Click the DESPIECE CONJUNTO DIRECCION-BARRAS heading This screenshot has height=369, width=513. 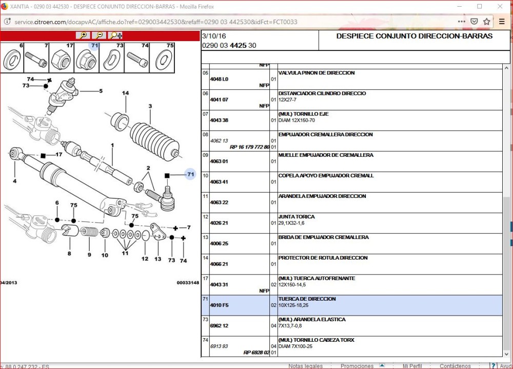tap(414, 36)
